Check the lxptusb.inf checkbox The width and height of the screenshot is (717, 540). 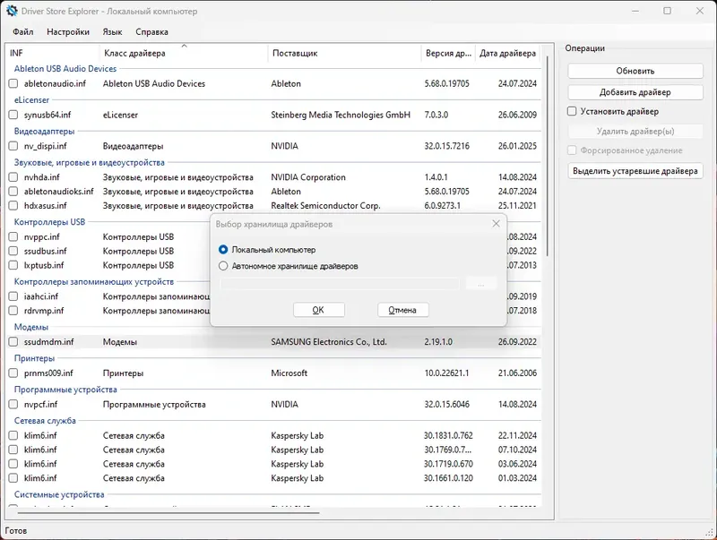tap(13, 265)
